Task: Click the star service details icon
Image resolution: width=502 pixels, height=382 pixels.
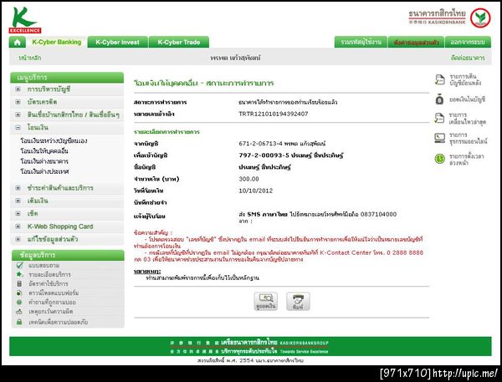Action: click(x=19, y=274)
